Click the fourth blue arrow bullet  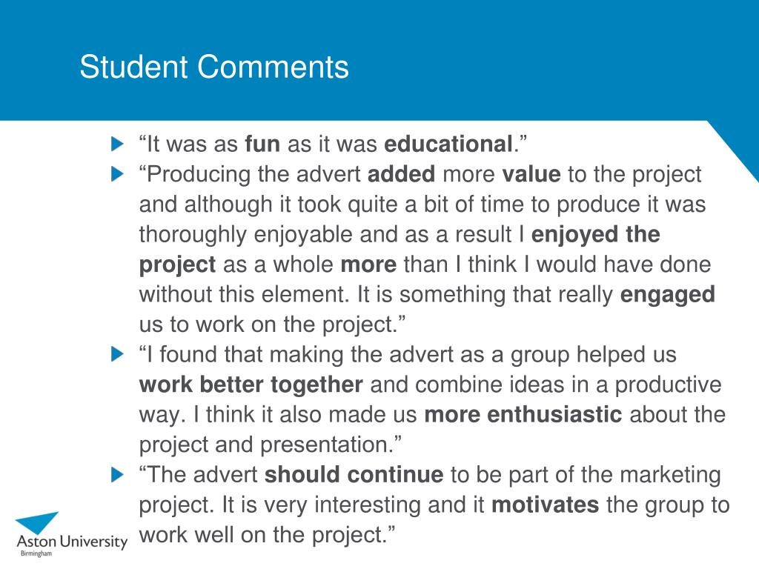tap(118, 474)
